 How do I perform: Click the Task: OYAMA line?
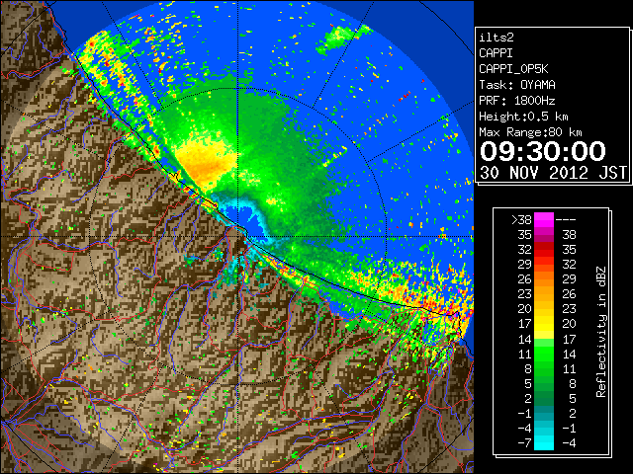point(517,85)
